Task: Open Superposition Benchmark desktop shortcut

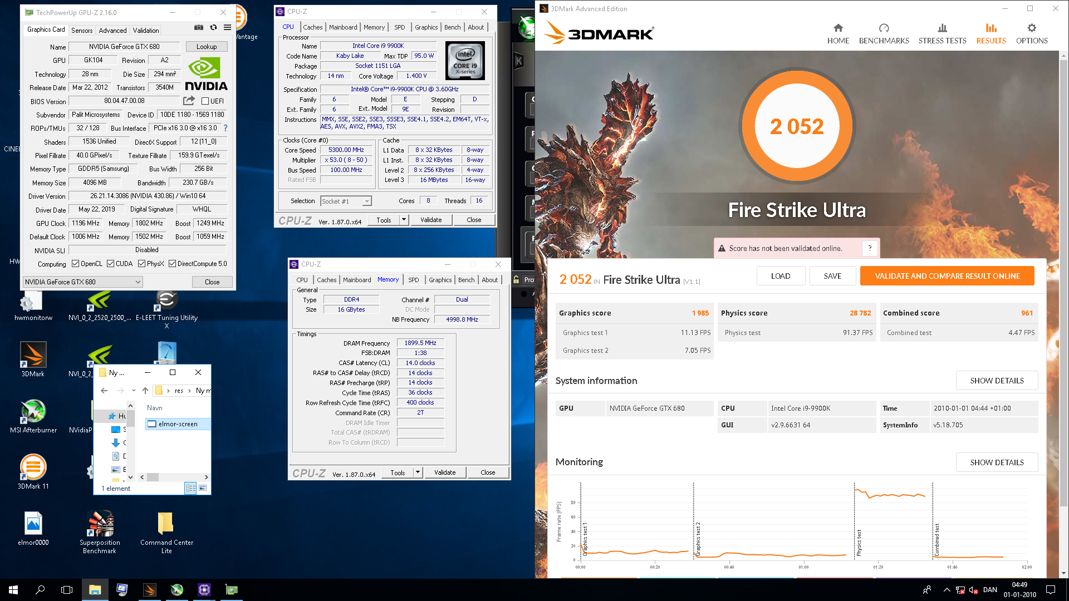Action: [x=100, y=533]
